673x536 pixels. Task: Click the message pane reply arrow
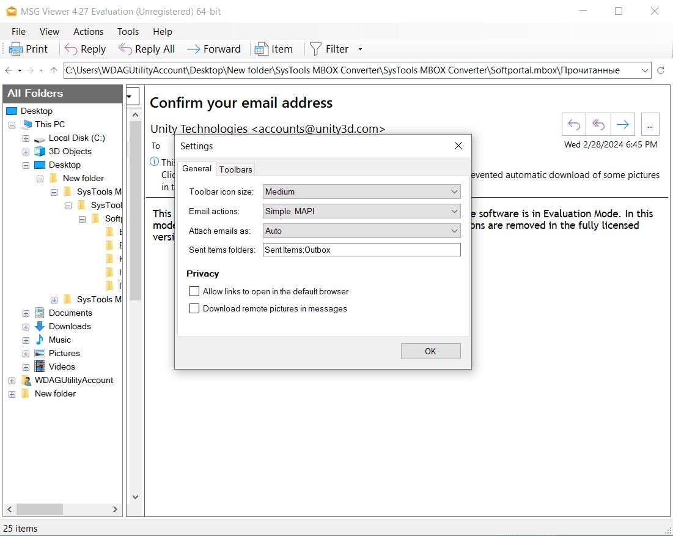(x=574, y=125)
